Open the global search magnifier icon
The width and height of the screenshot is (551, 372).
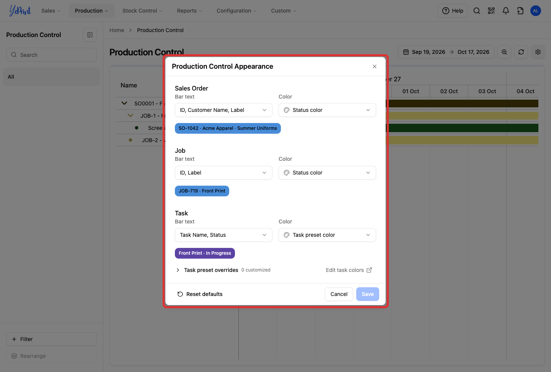tap(477, 11)
